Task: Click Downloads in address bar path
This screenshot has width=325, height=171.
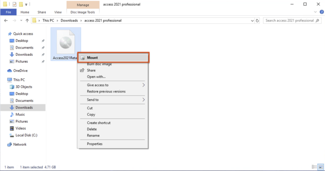Action: click(x=69, y=20)
